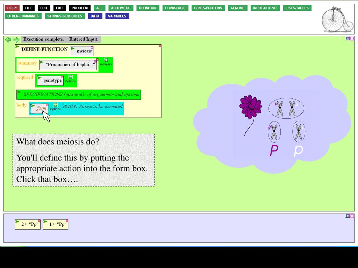Viewport: 358px width, 268px height.
Task: Open the ALL commands palette
Action: coord(99,8)
